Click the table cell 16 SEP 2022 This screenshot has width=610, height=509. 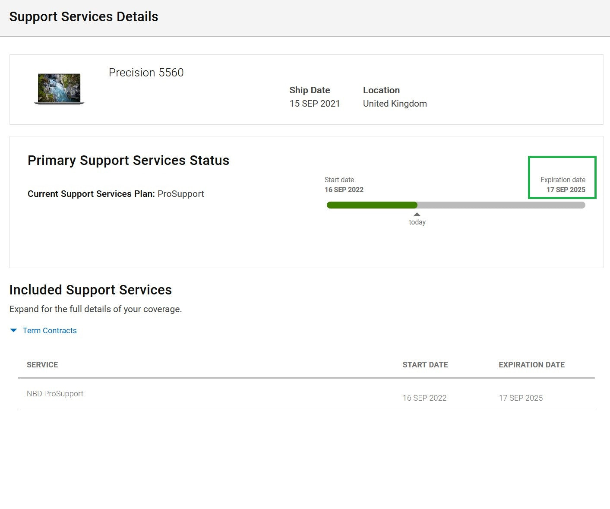424,398
